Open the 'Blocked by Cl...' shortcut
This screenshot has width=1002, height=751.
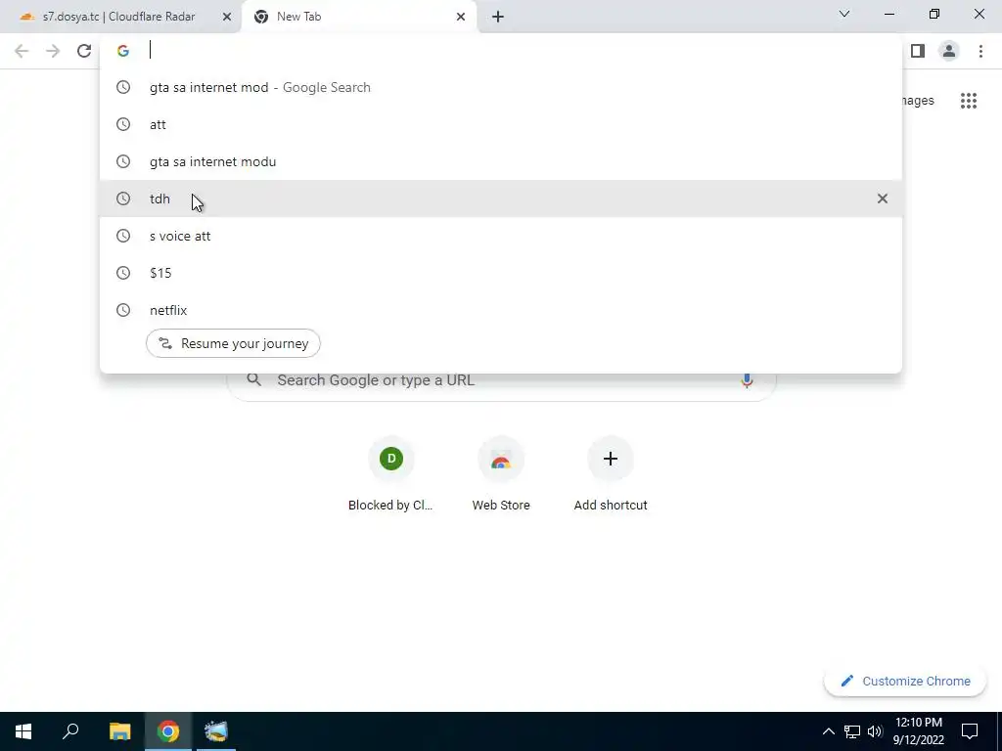click(391, 474)
